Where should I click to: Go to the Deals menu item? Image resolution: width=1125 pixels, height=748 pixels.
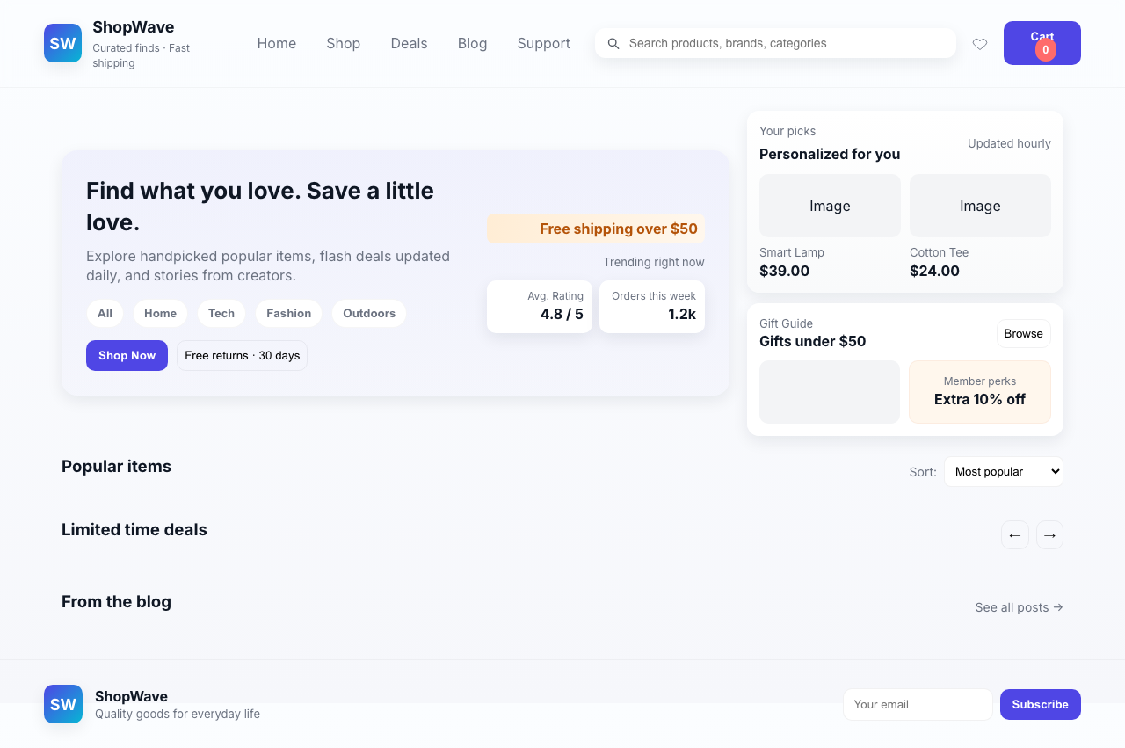pyautogui.click(x=409, y=43)
